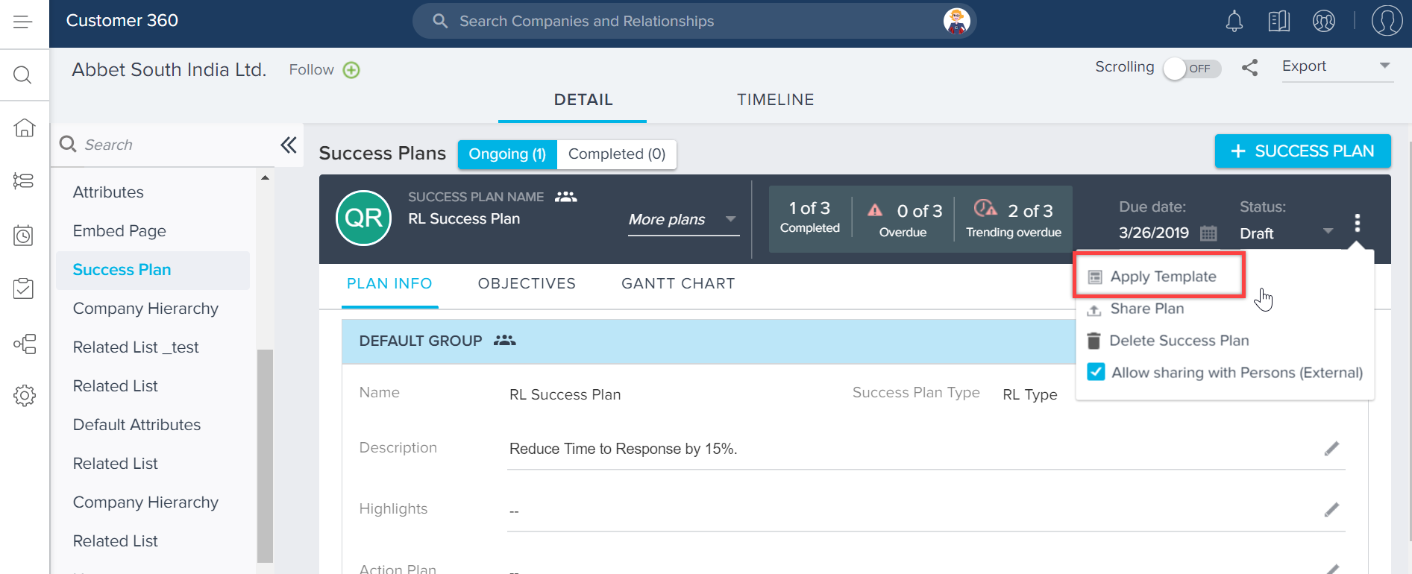The image size is (1412, 574).
Task: Click the Search Companies and Relationships field
Action: 694,21
